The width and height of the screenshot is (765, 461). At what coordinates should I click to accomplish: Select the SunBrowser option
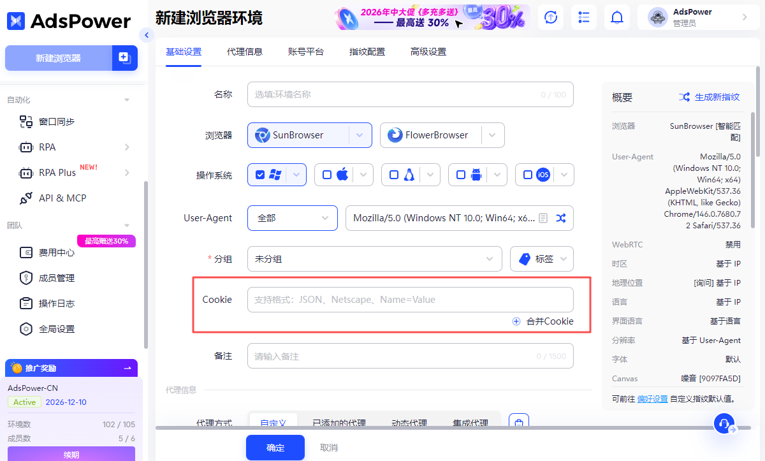pyautogui.click(x=298, y=135)
